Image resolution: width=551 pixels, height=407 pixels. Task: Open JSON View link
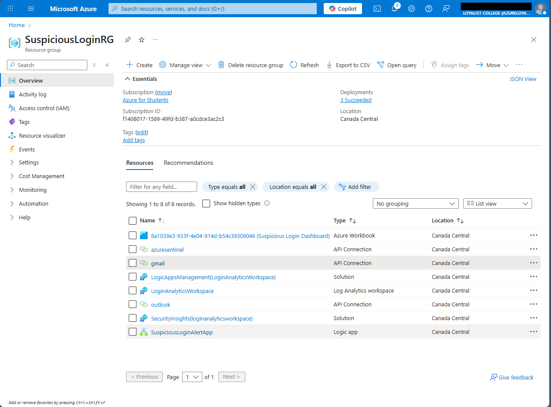pyautogui.click(x=523, y=79)
